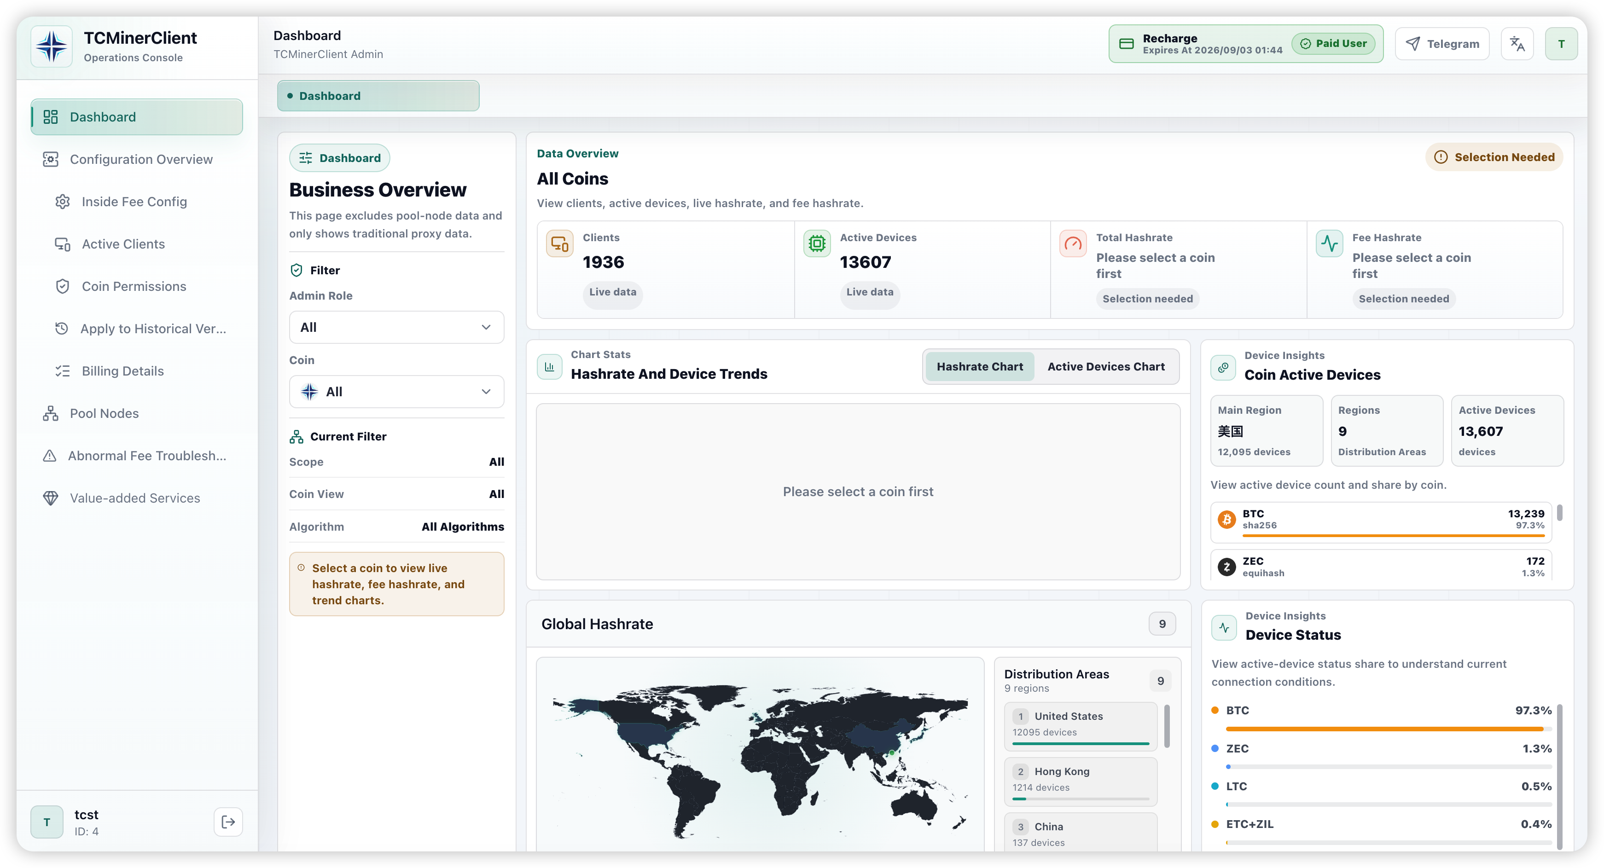
Task: Click the Selection Needed badge
Action: 1494,157
